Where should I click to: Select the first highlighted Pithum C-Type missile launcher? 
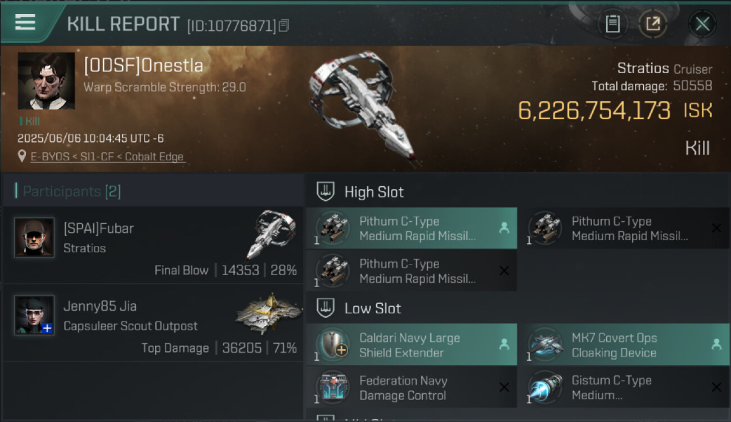point(412,228)
